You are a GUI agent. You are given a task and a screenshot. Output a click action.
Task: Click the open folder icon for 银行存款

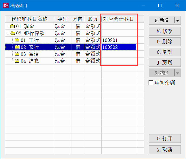(x=12, y=33)
